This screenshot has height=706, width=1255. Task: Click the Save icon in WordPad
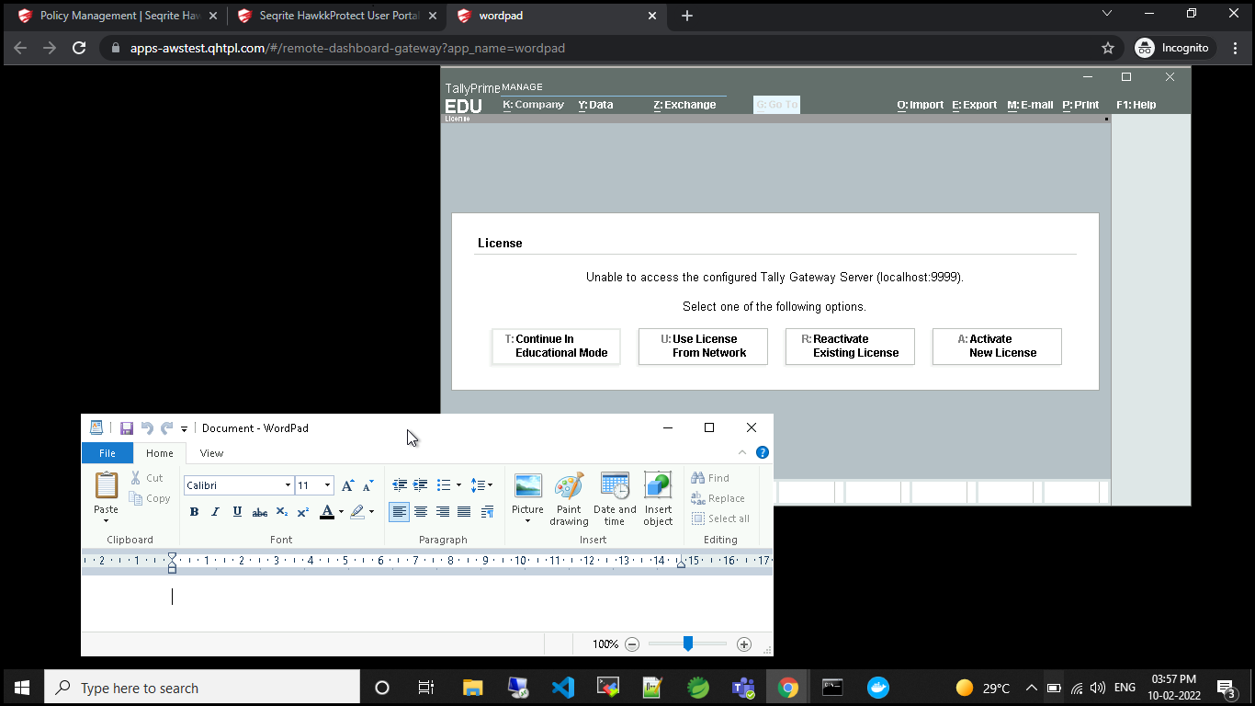127,428
